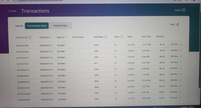The image size is (201, 108).
Task: Switch view to Transaction Date
Action: click(x=37, y=26)
